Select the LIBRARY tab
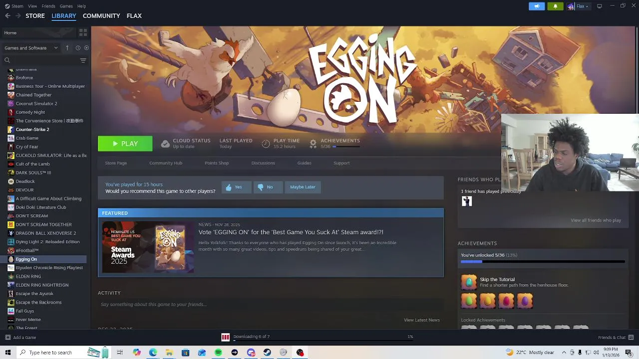 click(64, 16)
